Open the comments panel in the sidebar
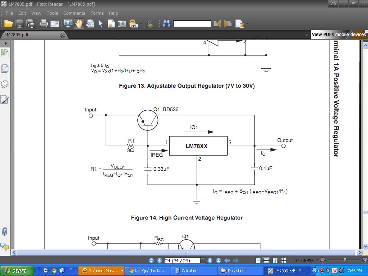The width and height of the screenshot is (368, 276). (x=4, y=247)
